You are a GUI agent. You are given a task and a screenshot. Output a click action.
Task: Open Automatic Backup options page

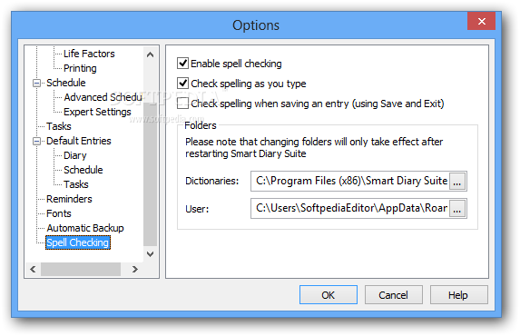85,228
